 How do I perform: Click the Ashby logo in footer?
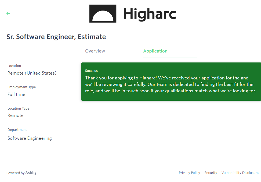[31, 173]
